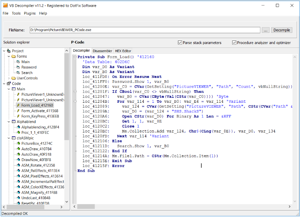Click the Alphablend module icon
The width and height of the screenshot is (300, 217).
(x=14, y=122)
